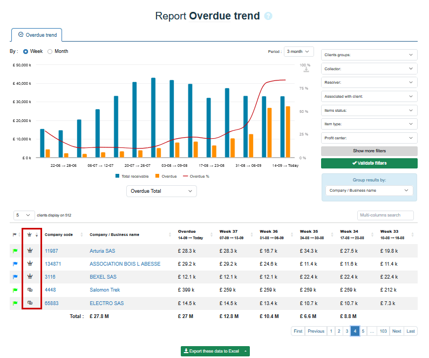429x358 pixels.
Task: Click Next pagination button
Action: point(397,331)
